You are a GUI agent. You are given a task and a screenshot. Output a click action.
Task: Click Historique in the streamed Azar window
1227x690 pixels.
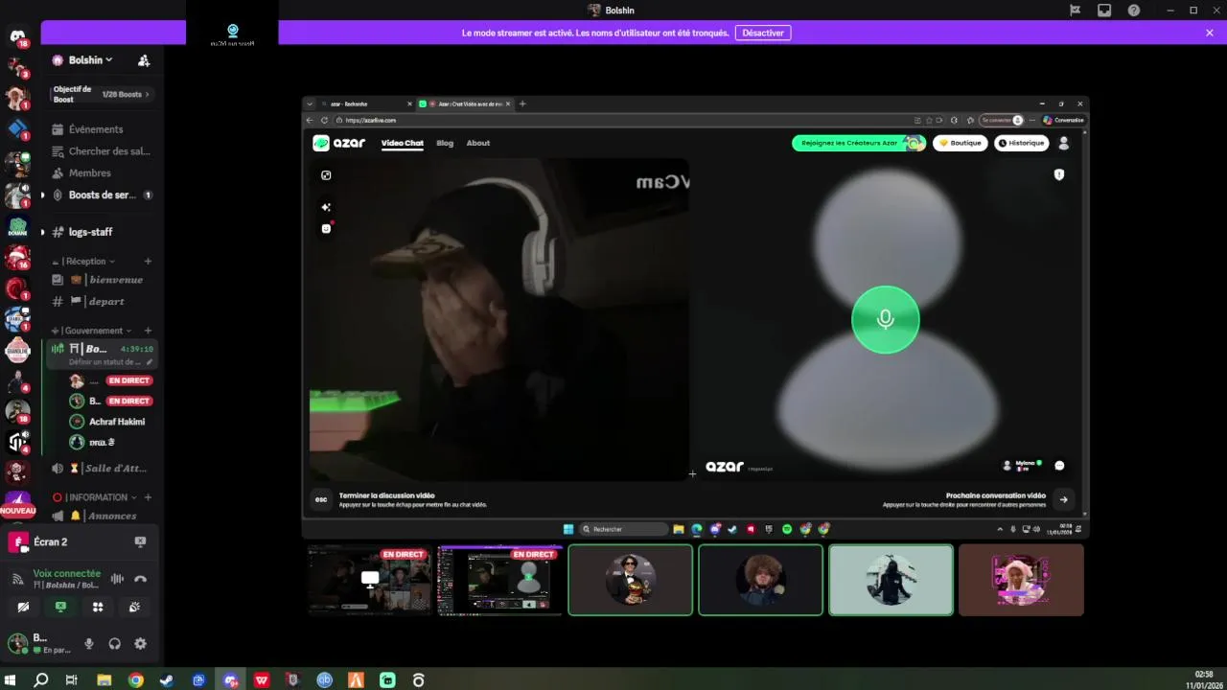[x=1021, y=143]
